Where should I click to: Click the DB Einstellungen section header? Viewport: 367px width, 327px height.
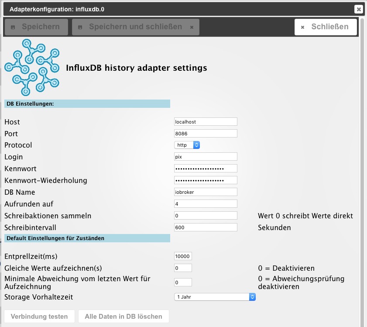[87, 104]
